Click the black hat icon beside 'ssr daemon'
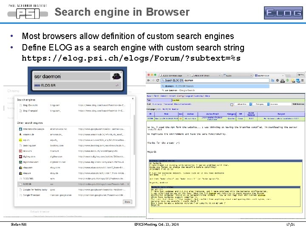 117,76
